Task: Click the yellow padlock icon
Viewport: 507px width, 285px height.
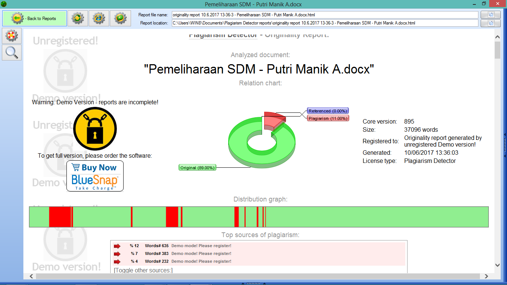Action: tap(95, 129)
